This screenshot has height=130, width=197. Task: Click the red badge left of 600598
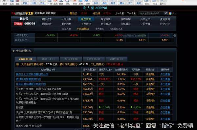click(18, 24)
